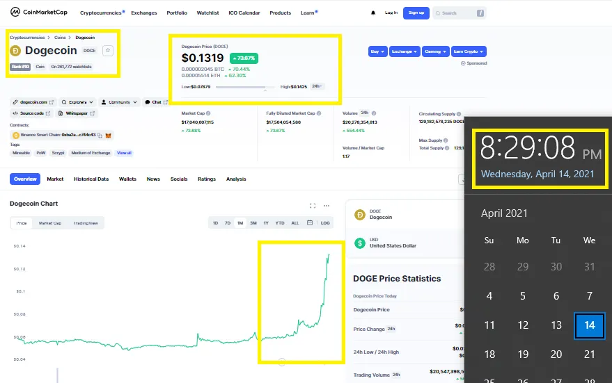The width and height of the screenshot is (612, 383).
Task: Copy the Binance Smart Chain contract address
Action: (x=100, y=136)
